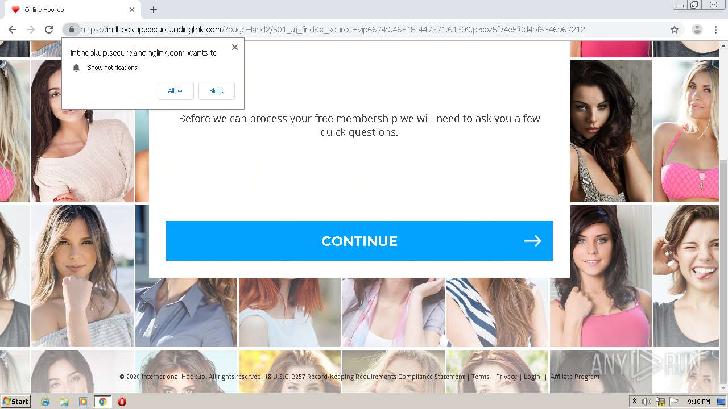Bookmark this page with star
This screenshot has height=409, width=728.
pos(675,30)
